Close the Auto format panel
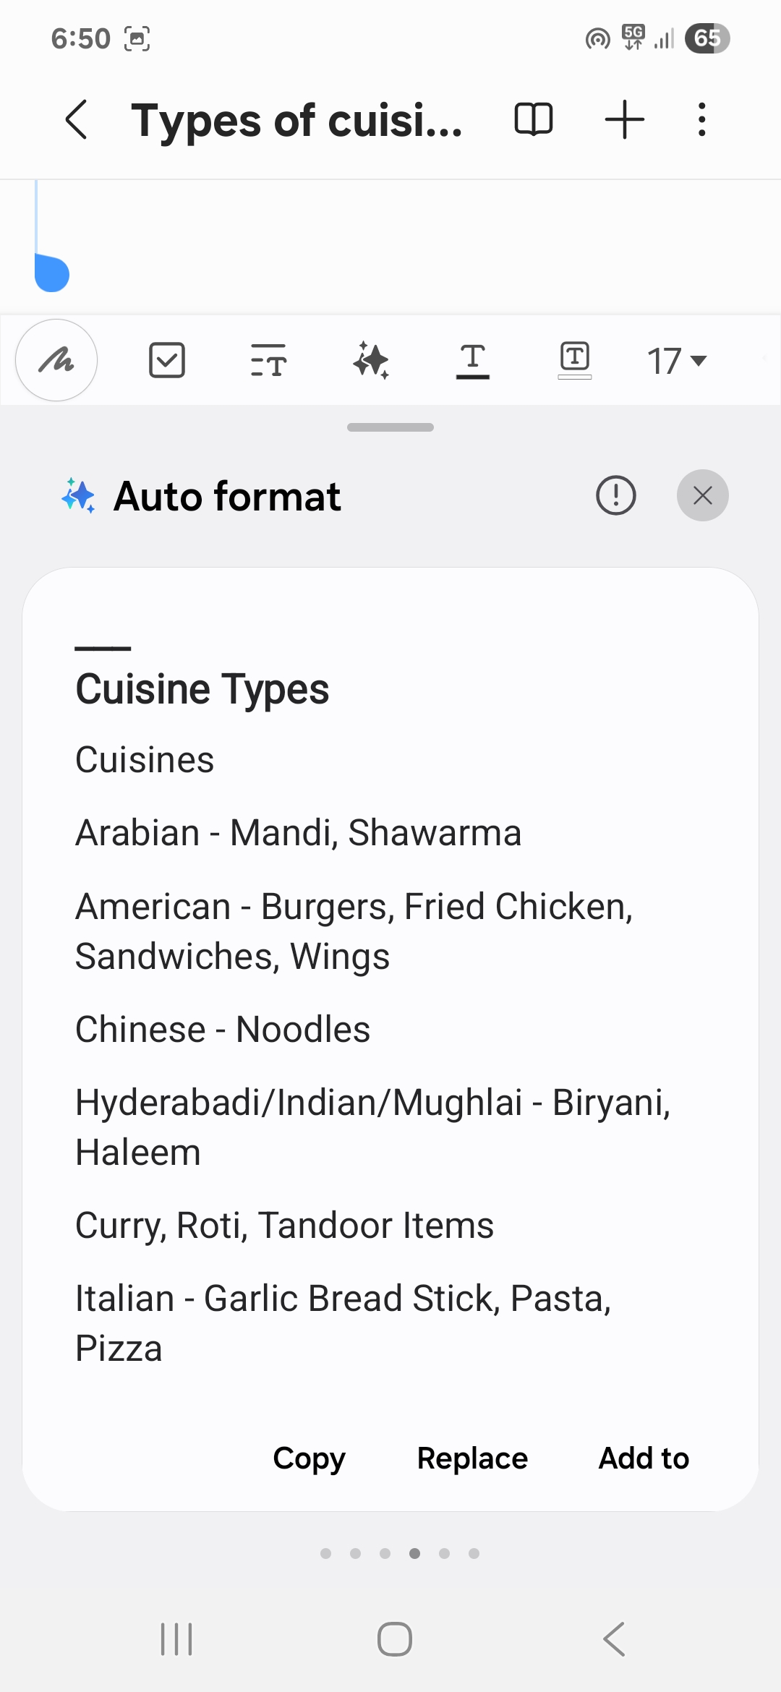 [x=702, y=496]
